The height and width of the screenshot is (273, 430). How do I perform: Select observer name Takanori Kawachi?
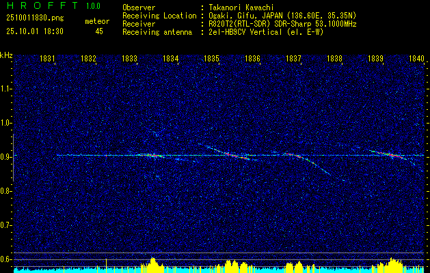click(x=241, y=8)
